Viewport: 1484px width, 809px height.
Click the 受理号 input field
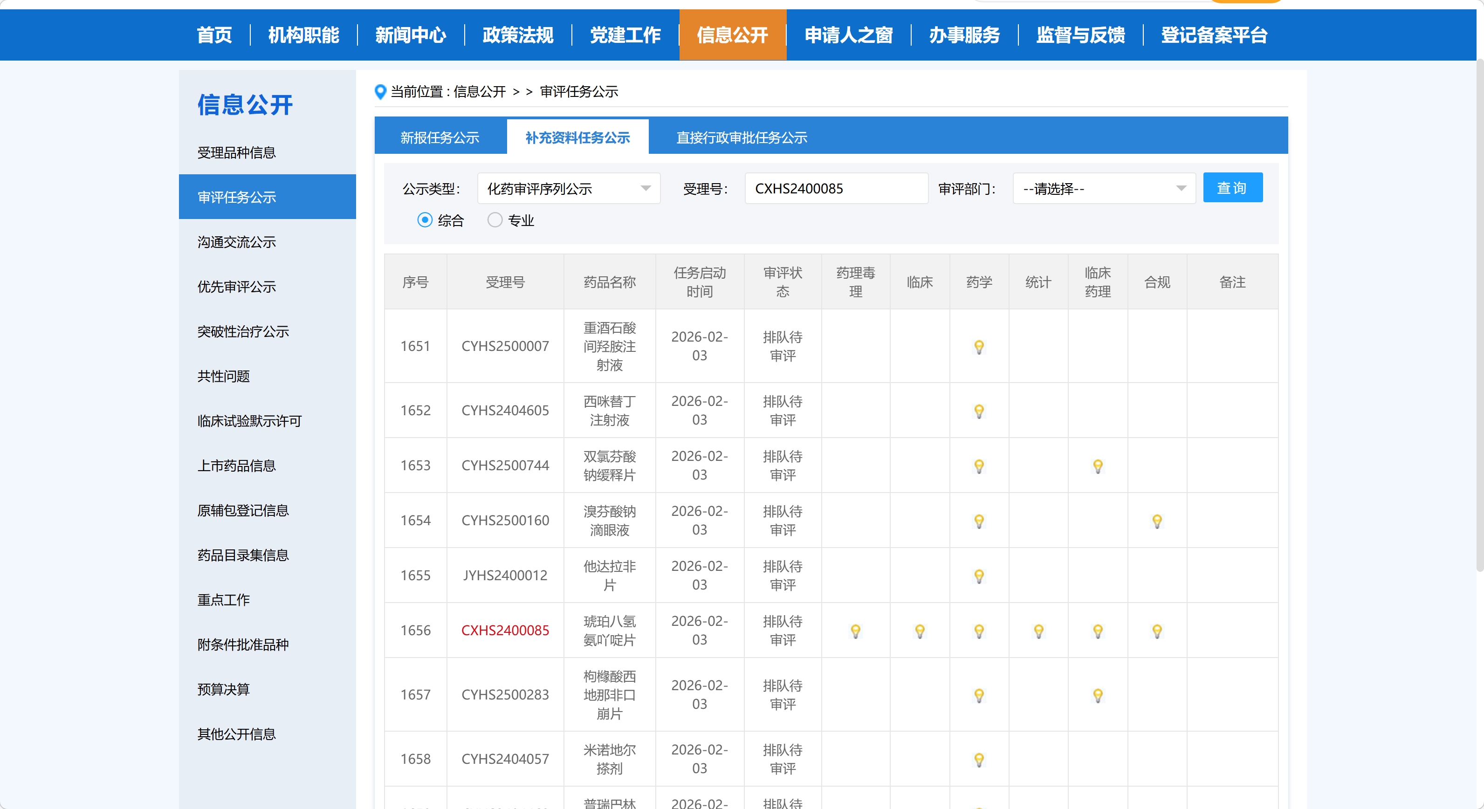[x=835, y=188]
